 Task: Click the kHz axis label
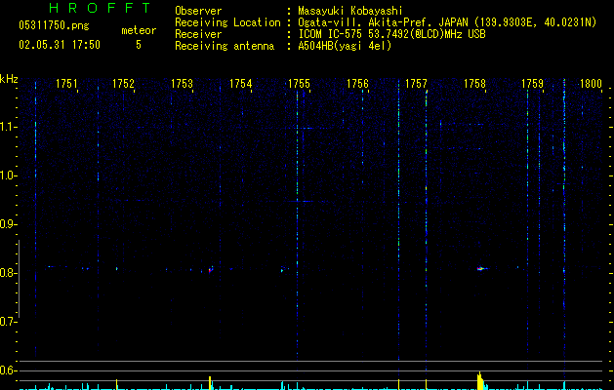(9, 79)
